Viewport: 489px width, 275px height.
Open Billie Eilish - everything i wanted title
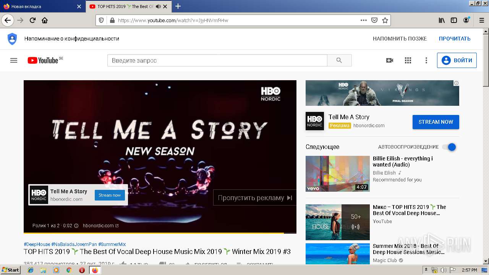pyautogui.click(x=403, y=162)
